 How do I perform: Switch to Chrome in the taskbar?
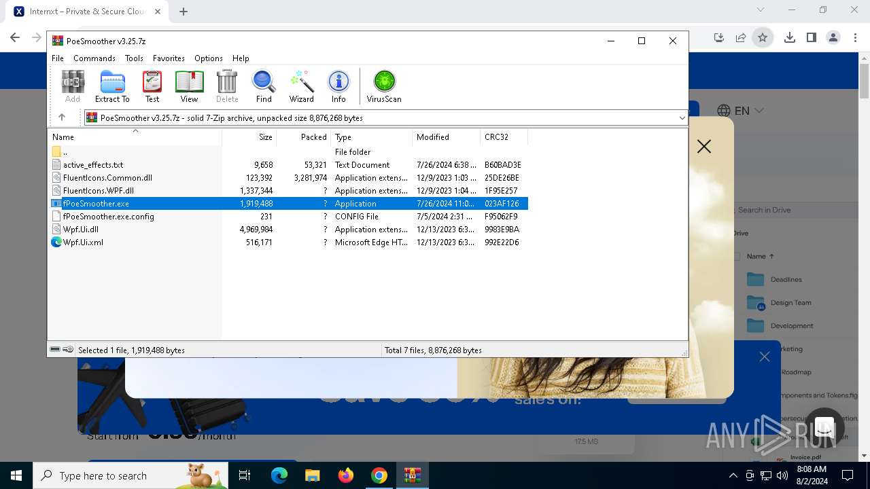pos(379,475)
